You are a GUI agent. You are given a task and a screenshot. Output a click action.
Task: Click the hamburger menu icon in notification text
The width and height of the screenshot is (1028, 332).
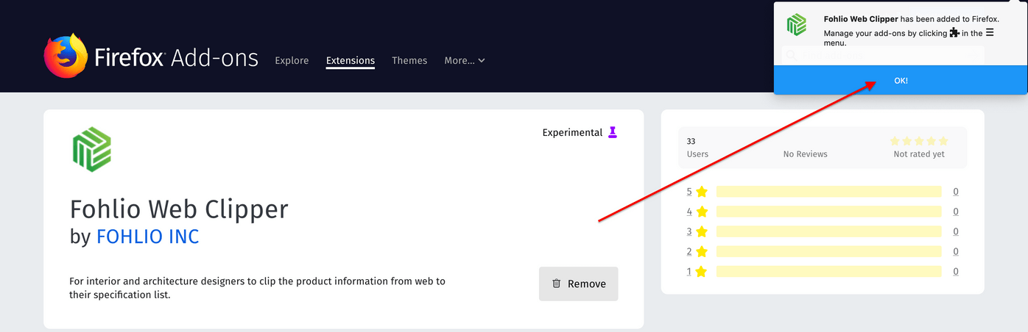990,33
